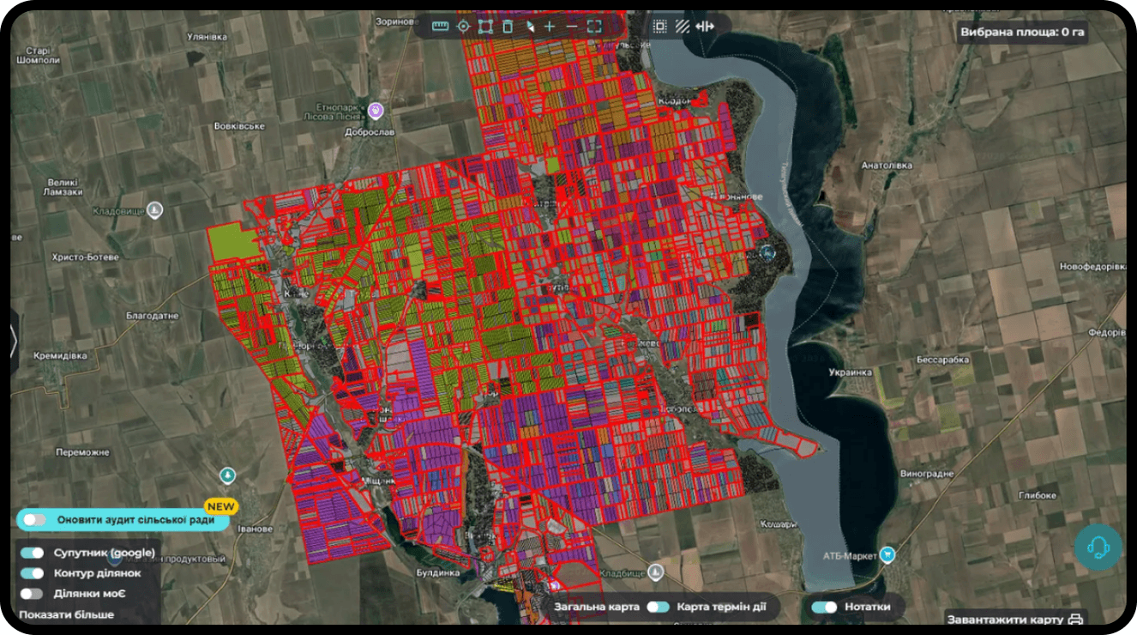Zoom in with the plus icon
The image size is (1137, 635).
pyautogui.click(x=550, y=26)
